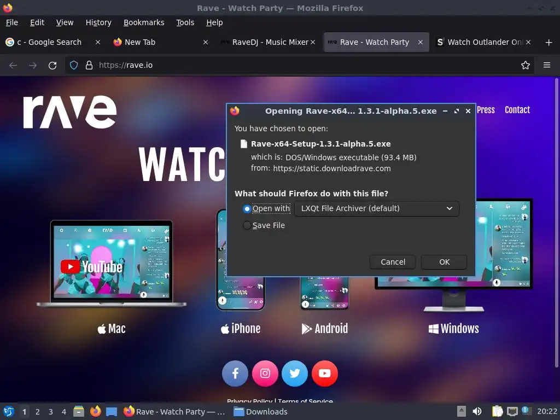Go forward one page
Viewport: 560px width, 420px height.
pyautogui.click(x=33, y=66)
